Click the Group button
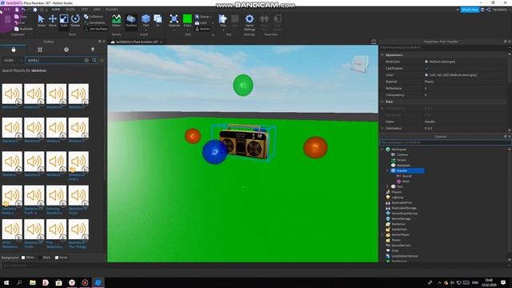The image size is (512, 288). coord(202,16)
